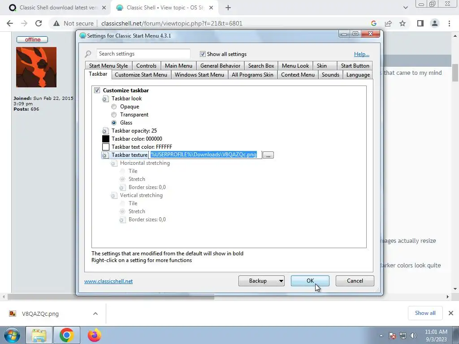
Task: Click Show all downloads button
Action: click(x=425, y=313)
